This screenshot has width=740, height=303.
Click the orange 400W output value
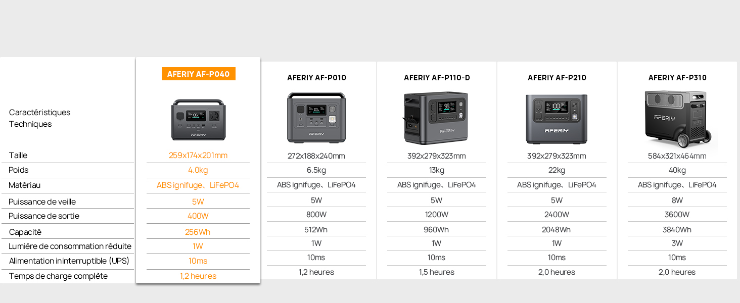click(198, 216)
